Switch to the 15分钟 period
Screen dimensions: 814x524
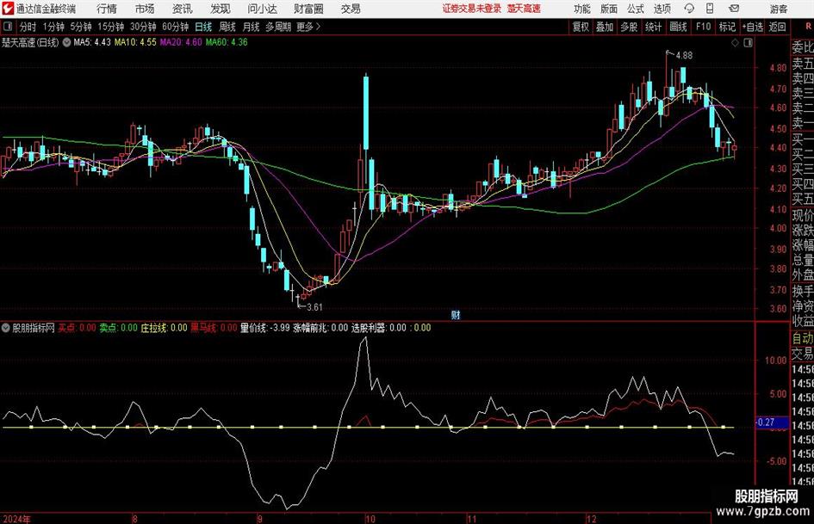click(x=111, y=27)
